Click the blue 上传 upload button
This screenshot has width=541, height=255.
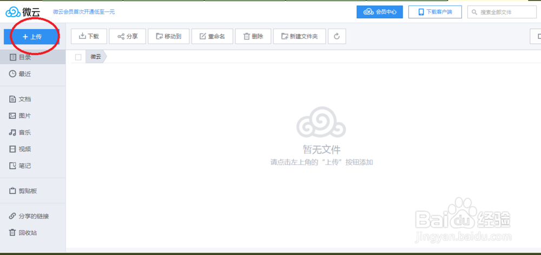pos(32,37)
